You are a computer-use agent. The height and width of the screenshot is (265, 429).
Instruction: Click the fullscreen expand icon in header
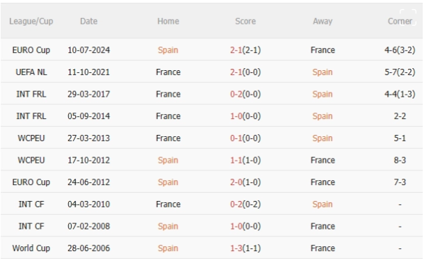[407, 17]
